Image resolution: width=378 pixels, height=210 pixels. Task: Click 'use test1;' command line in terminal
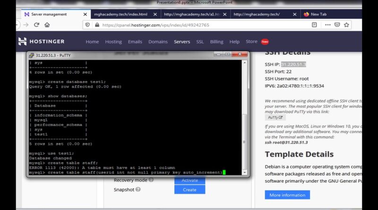pos(52,153)
